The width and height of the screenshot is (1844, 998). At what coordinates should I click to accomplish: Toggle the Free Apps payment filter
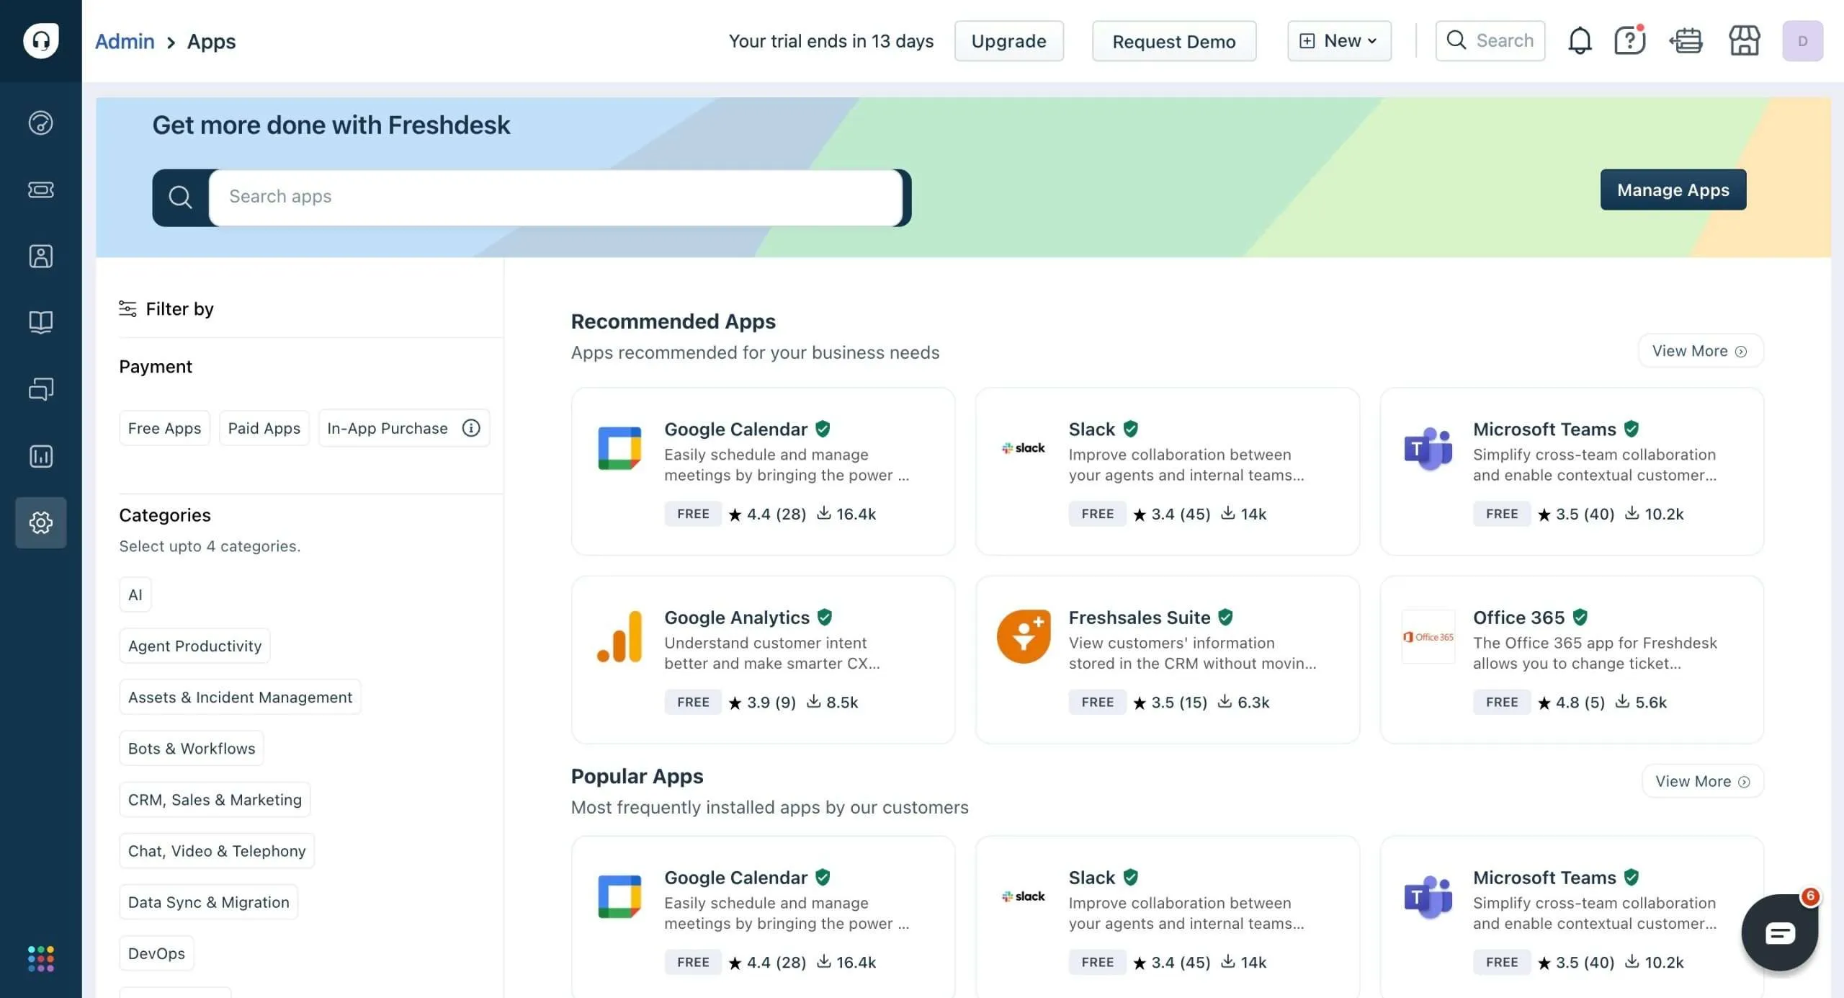(164, 428)
